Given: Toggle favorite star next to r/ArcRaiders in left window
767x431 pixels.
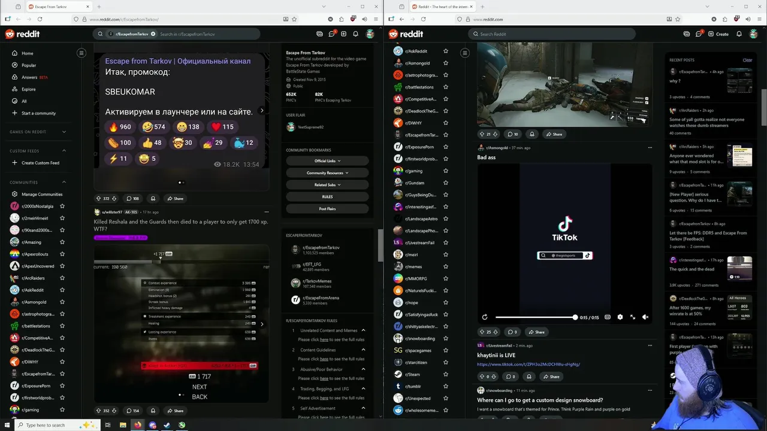Looking at the screenshot, I should (62, 278).
